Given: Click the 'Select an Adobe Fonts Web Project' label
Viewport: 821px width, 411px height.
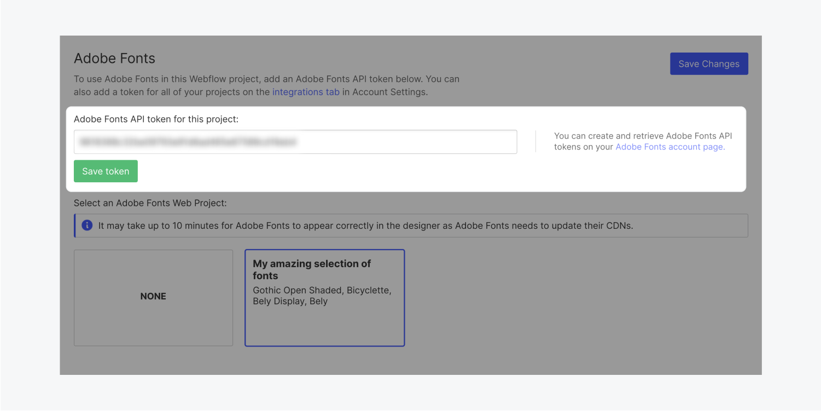Looking at the screenshot, I should pos(150,203).
